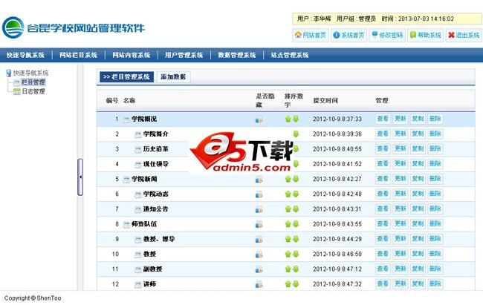Select 栏目管理 in sidebar tree
Screen dimensions: 483x305
click(33, 82)
